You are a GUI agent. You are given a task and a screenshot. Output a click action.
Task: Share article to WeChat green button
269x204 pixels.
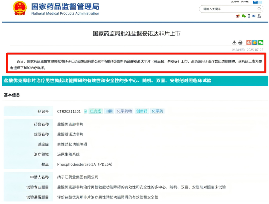click(261, 42)
